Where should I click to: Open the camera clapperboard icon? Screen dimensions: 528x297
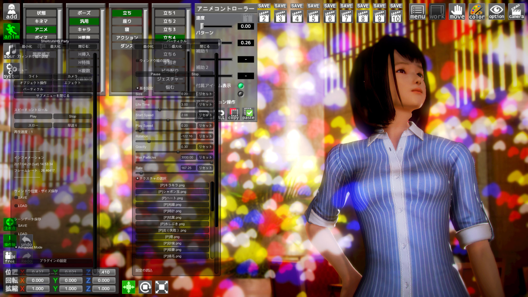pyautogui.click(x=516, y=12)
